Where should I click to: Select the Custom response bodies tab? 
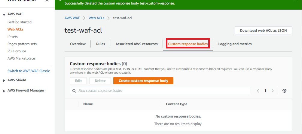[188, 44]
